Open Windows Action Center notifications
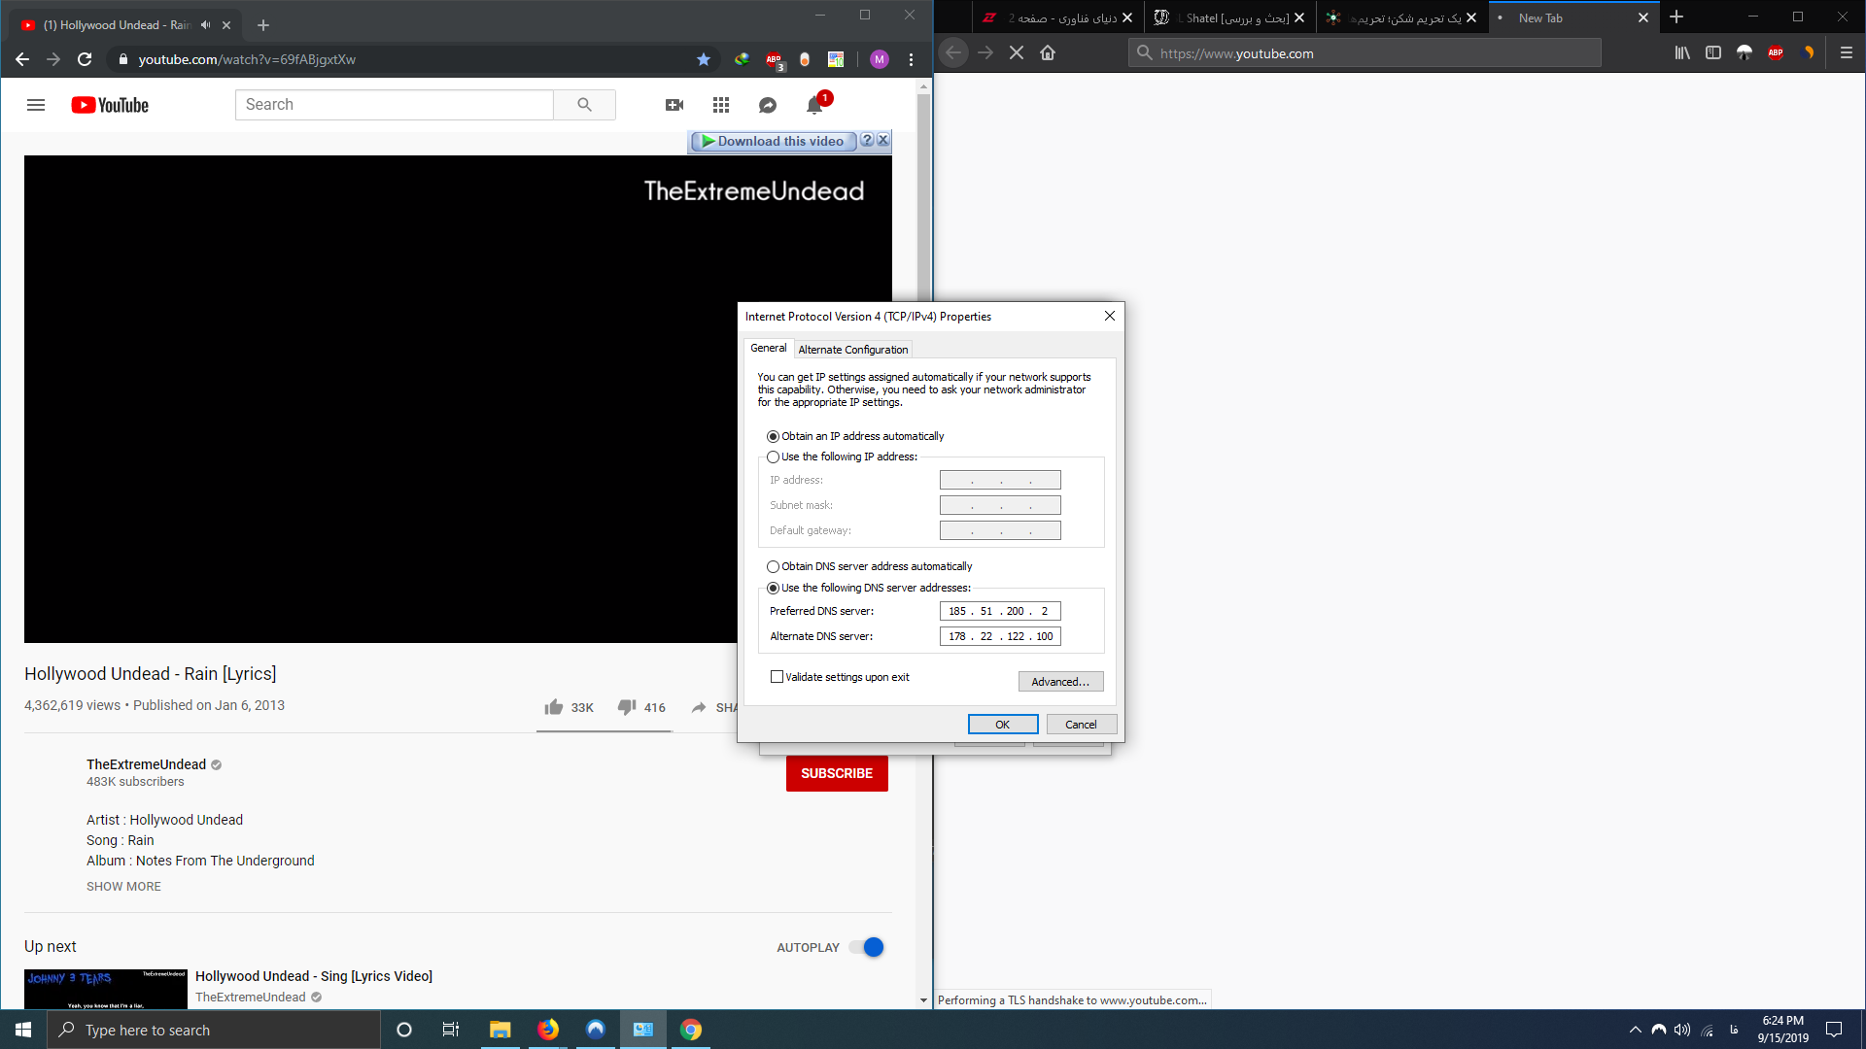 [x=1834, y=1030]
